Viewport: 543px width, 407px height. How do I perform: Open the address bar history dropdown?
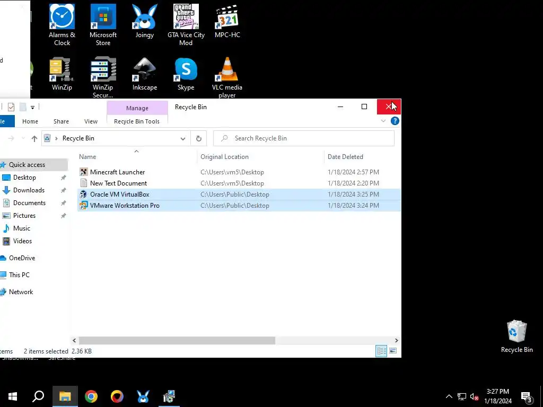pyautogui.click(x=183, y=138)
